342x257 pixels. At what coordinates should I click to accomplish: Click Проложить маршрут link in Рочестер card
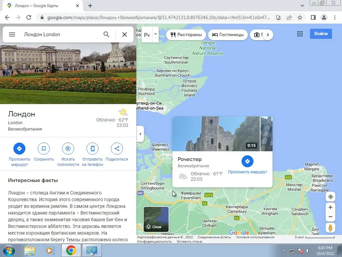(x=247, y=172)
